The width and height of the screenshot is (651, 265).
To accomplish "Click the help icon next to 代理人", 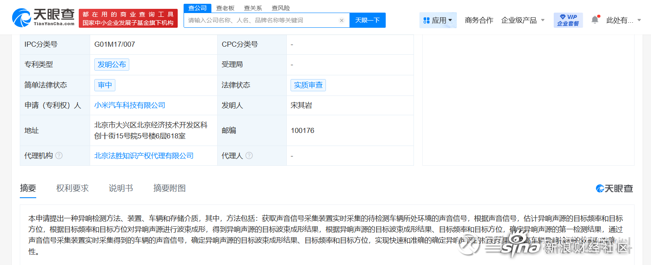I will tap(249, 156).
